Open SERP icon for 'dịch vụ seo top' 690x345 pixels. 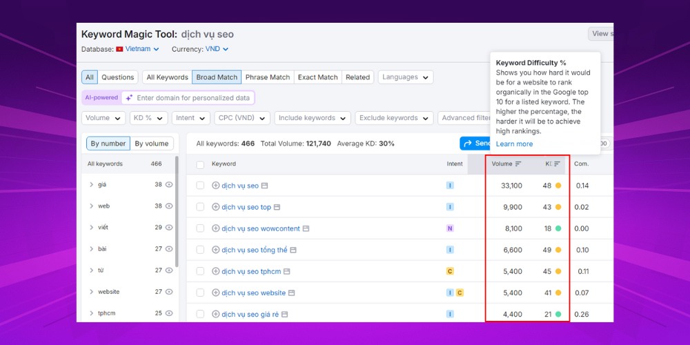277,207
